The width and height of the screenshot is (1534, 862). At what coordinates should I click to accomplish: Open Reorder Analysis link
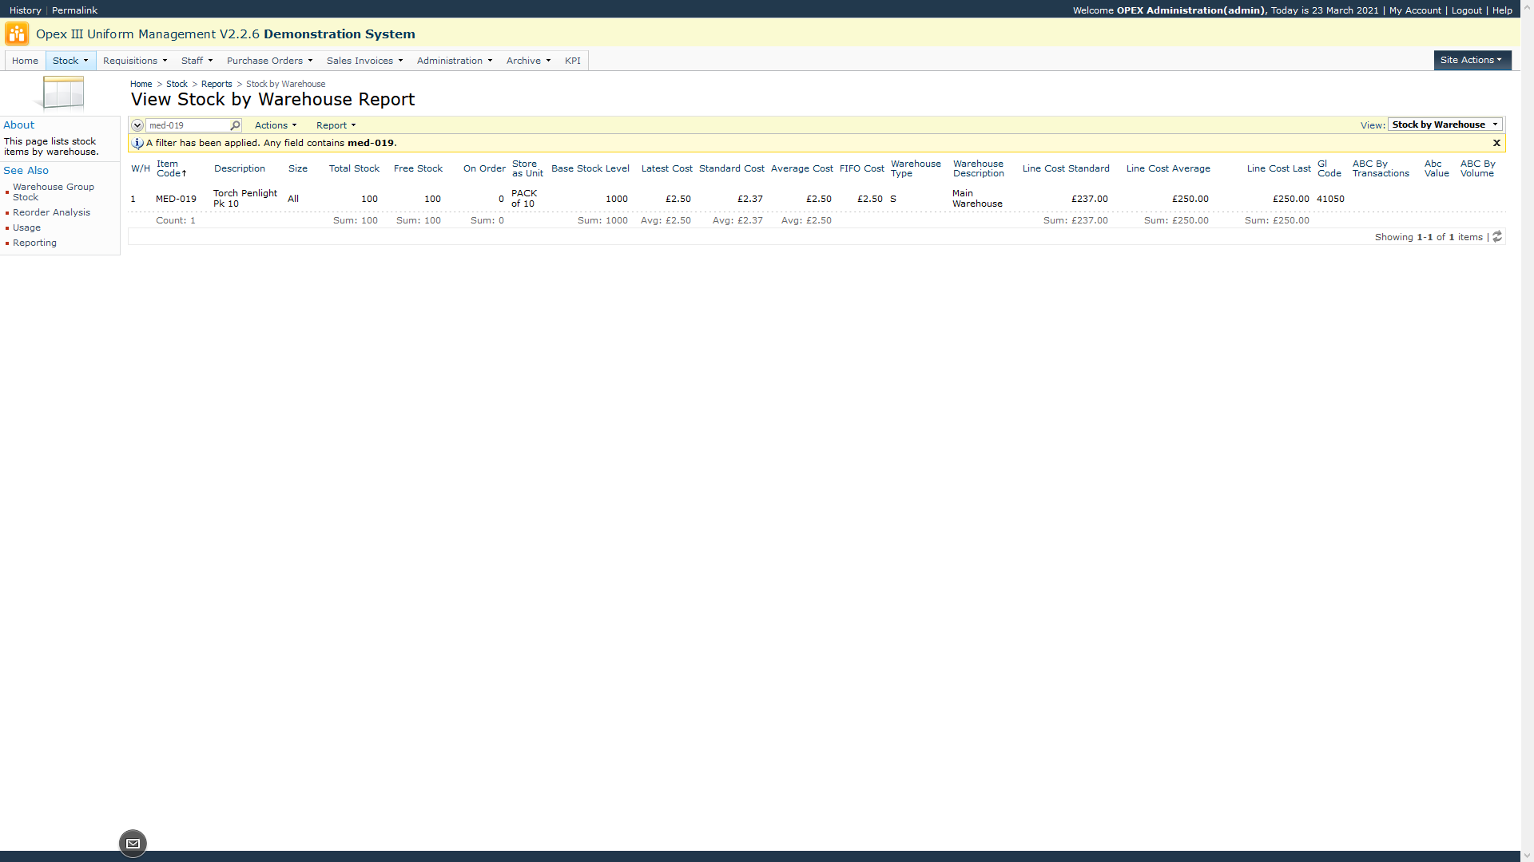(x=51, y=212)
